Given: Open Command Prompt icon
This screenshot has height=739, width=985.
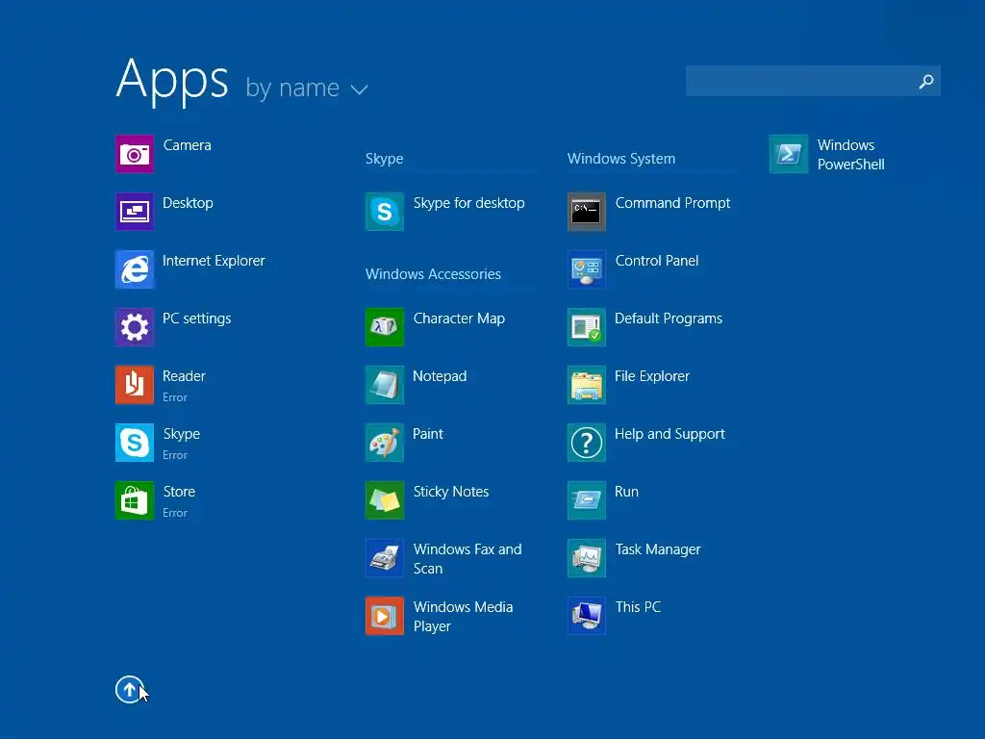Looking at the screenshot, I should [587, 212].
